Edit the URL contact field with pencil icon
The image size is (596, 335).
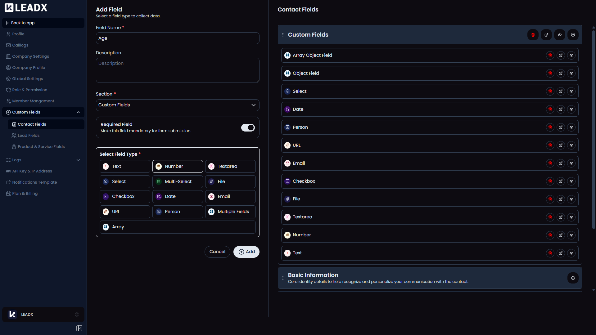point(561,145)
